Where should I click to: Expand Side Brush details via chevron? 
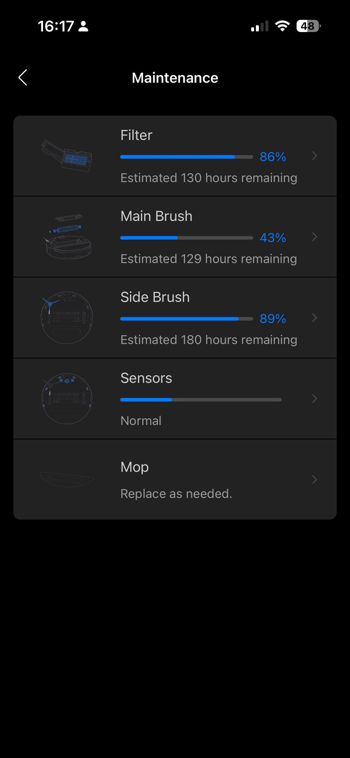point(315,318)
